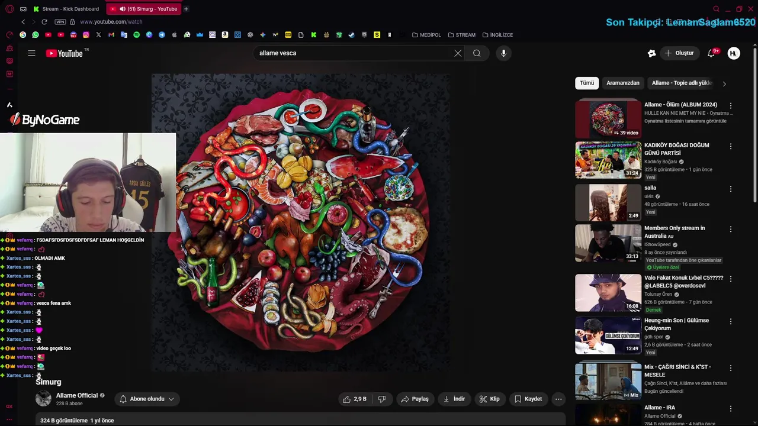Open the Allame - IRA video title

(x=660, y=408)
